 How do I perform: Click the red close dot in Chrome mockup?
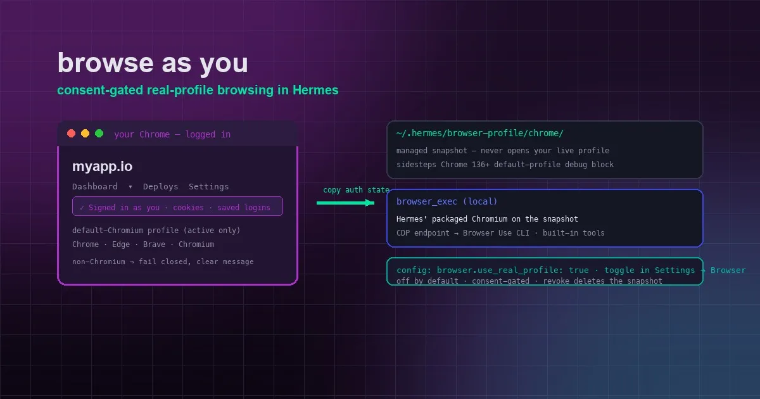point(72,134)
